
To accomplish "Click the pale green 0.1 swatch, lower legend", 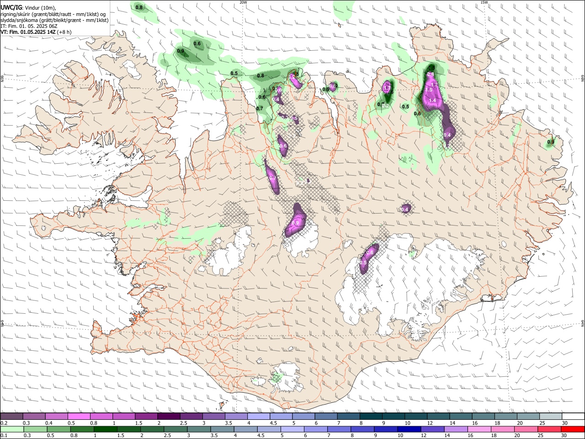I will pos(12,429).
